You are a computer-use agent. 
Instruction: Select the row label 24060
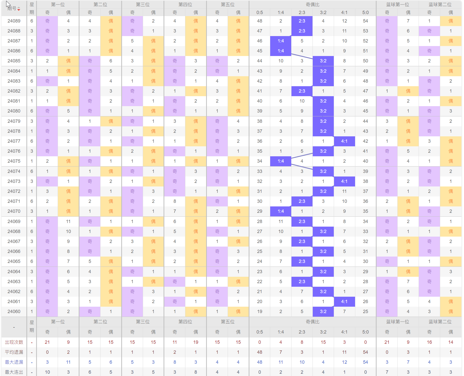coord(14,312)
